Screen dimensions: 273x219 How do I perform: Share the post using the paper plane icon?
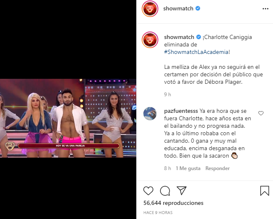coord(182,190)
